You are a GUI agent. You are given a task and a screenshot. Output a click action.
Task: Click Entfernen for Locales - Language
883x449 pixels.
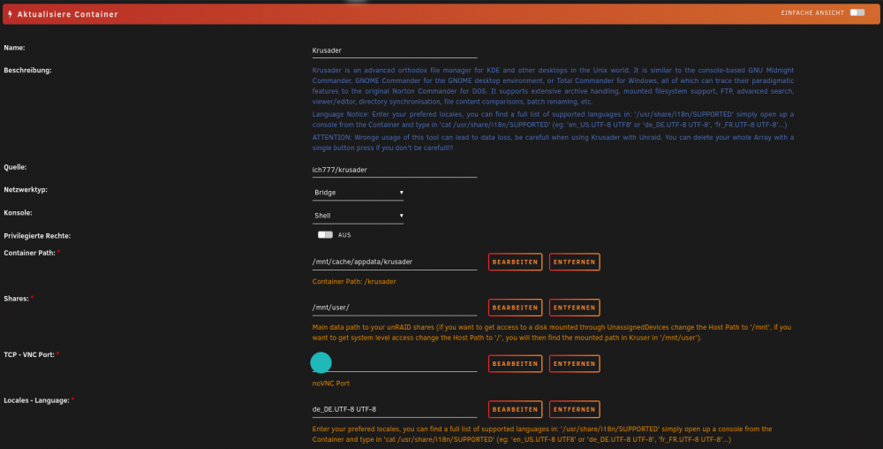(x=575, y=409)
